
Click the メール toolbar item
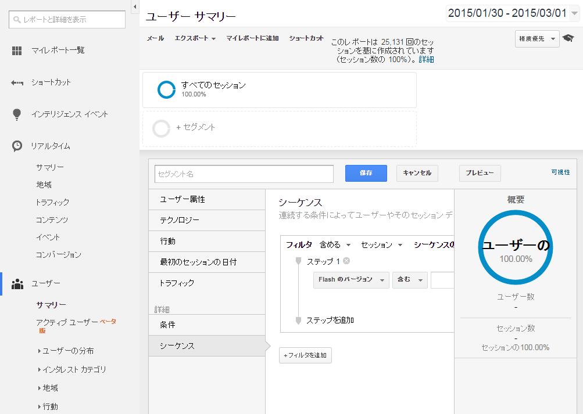coord(155,38)
